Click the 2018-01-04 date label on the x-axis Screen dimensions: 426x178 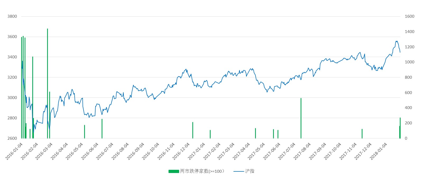[378, 151]
